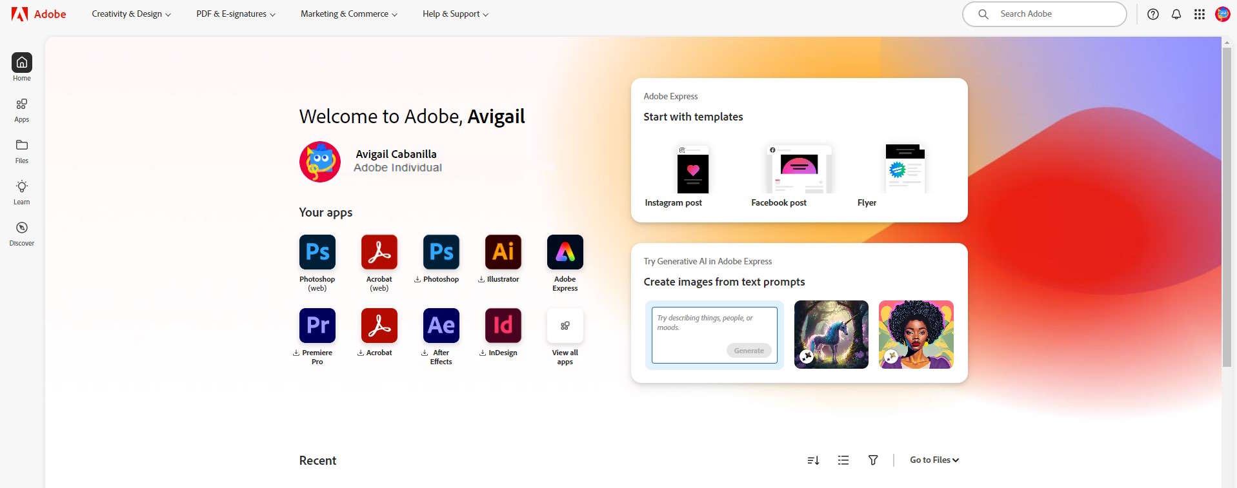Download Premiere Pro app

pyautogui.click(x=317, y=326)
